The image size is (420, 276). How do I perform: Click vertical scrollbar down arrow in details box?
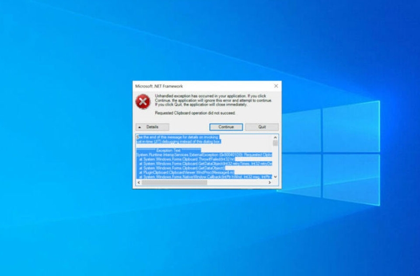(275, 177)
